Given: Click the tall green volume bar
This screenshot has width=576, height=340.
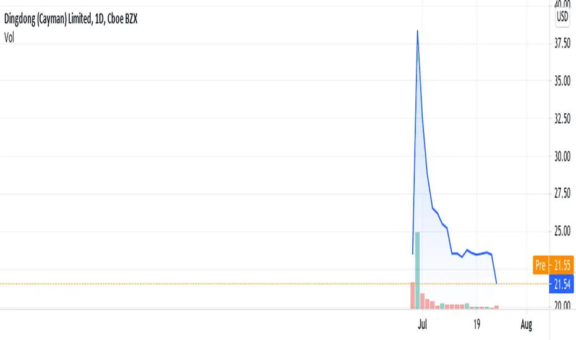Looking at the screenshot, I should 417,270.
